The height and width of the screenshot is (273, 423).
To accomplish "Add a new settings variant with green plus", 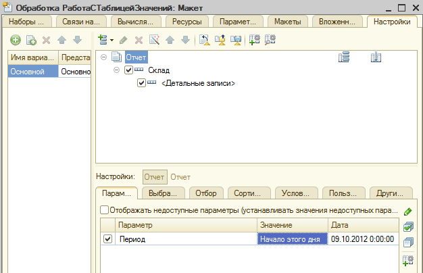I will [x=16, y=40].
